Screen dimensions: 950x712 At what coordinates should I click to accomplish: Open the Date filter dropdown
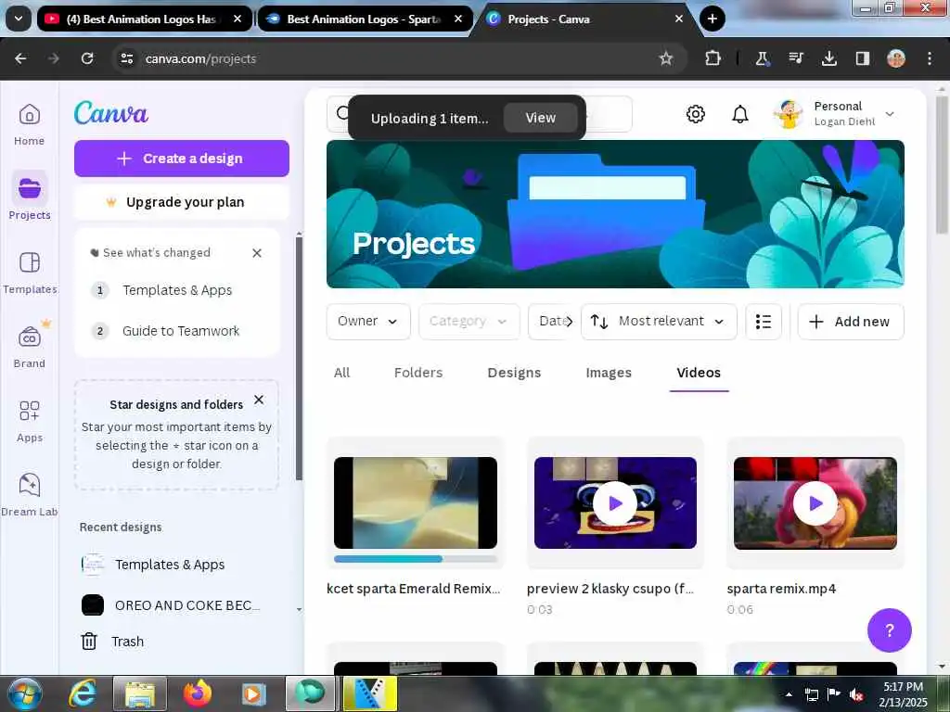tap(550, 322)
